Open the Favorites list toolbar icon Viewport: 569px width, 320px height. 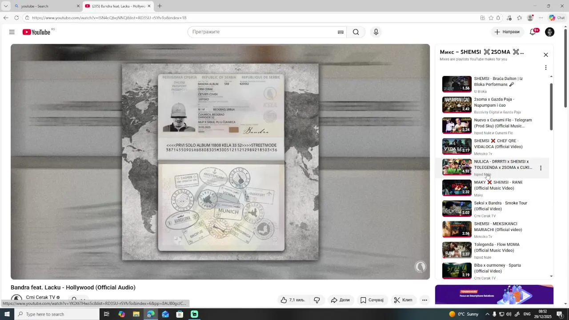pos(519,18)
